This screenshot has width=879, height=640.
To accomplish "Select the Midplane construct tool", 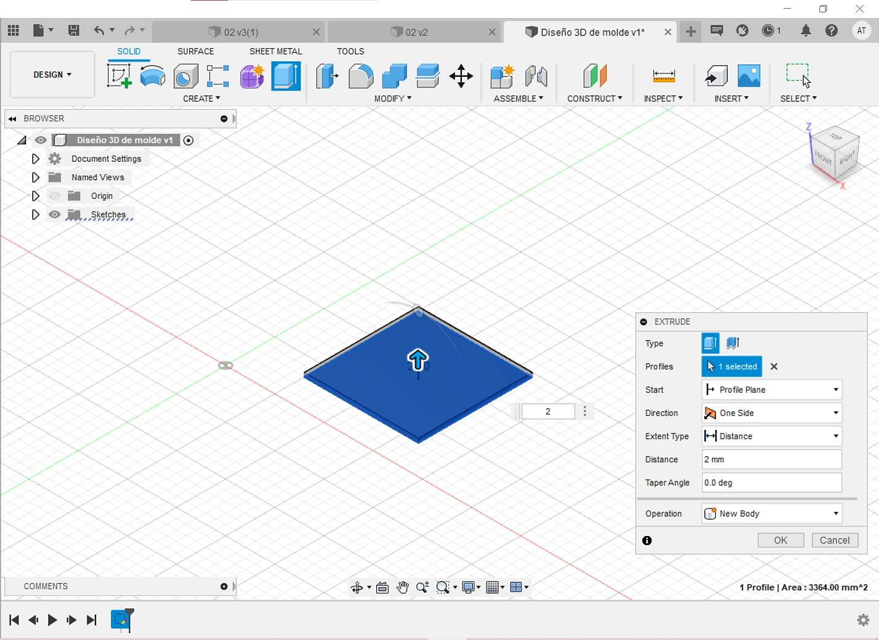I will coord(595,76).
